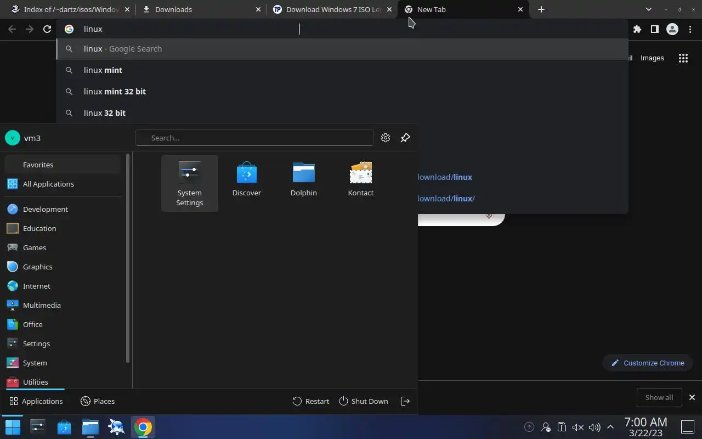702x439 pixels.
Task: Open System Settings from the taskbar
Action: [x=38, y=427]
